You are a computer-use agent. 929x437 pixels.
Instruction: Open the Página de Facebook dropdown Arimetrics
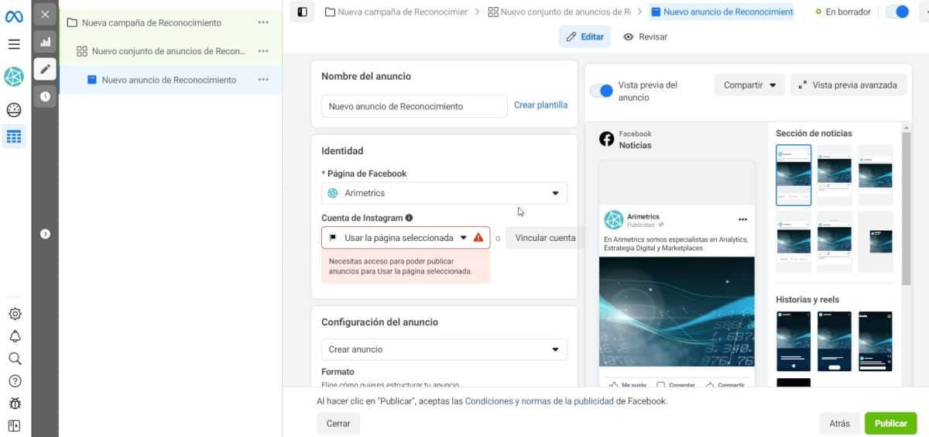[x=444, y=193]
